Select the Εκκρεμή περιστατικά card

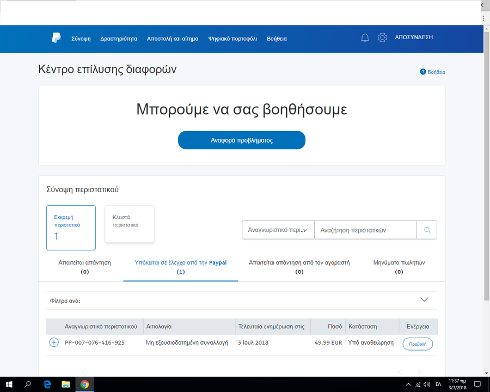pos(71,228)
